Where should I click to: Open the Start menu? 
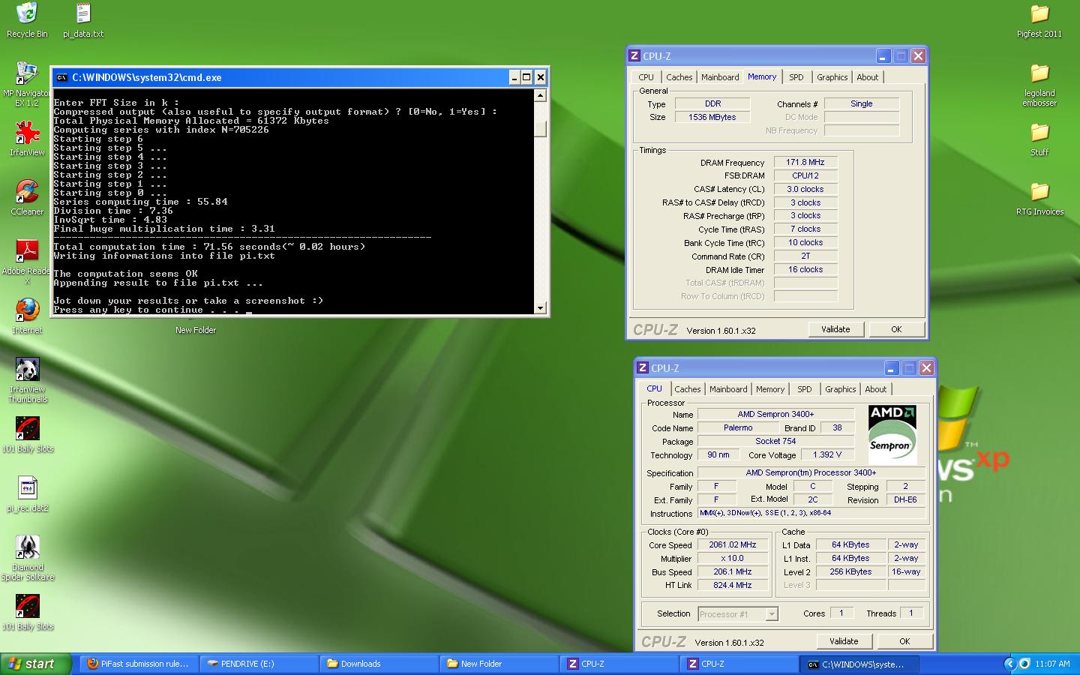tap(36, 664)
